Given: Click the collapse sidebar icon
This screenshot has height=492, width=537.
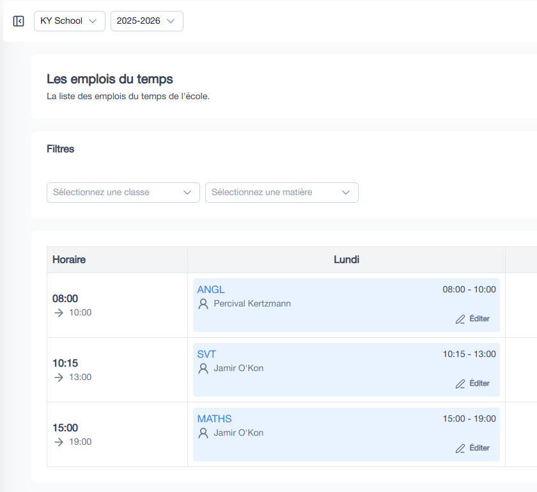Looking at the screenshot, I should tap(19, 20).
